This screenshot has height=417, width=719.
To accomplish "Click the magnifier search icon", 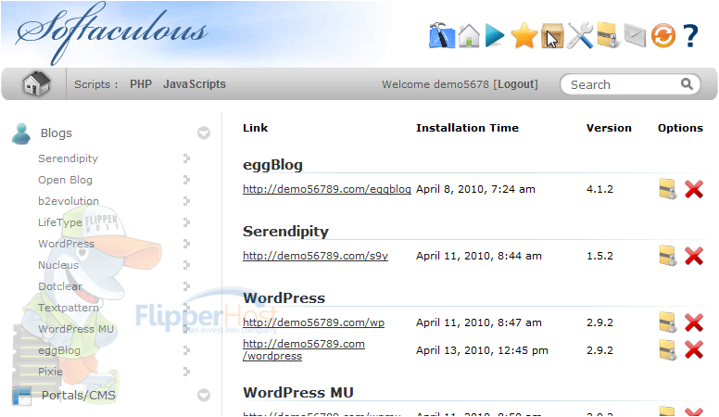I will click(x=687, y=84).
